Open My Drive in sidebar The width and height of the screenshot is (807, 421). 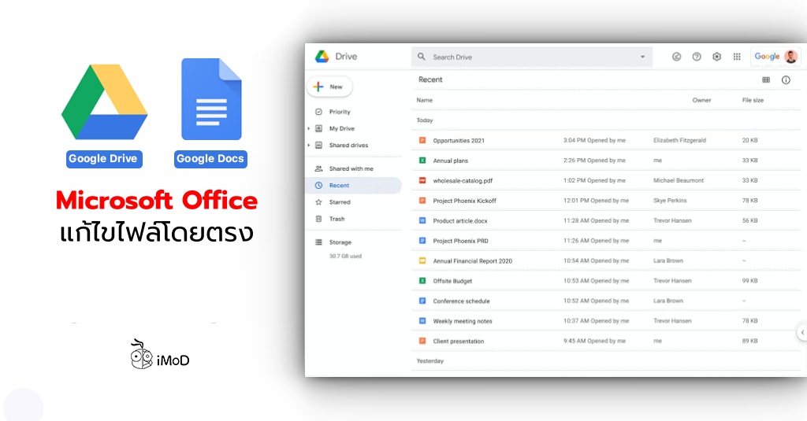(342, 128)
